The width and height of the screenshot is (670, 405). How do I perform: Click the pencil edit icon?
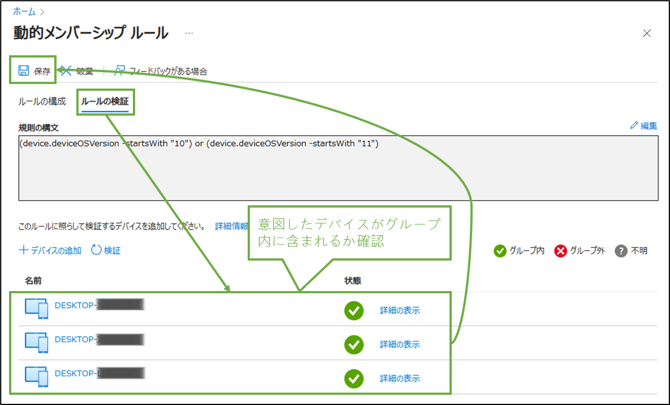[634, 125]
